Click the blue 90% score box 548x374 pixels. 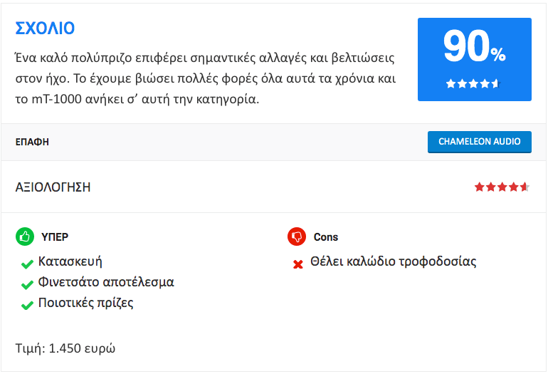click(x=475, y=59)
